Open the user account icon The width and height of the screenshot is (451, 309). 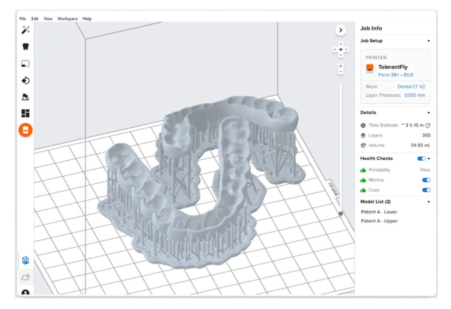point(25,292)
